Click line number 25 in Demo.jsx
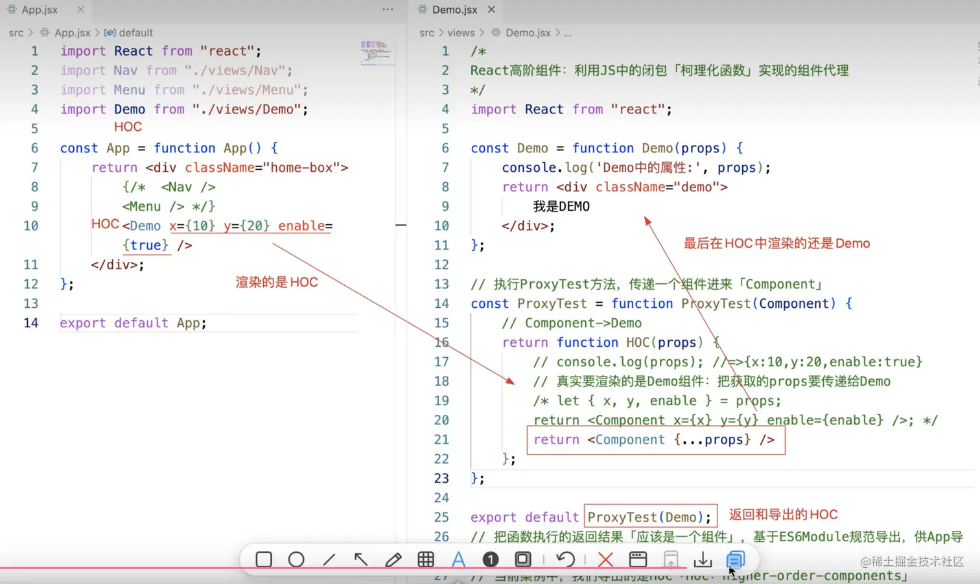The image size is (980, 584). (x=441, y=517)
